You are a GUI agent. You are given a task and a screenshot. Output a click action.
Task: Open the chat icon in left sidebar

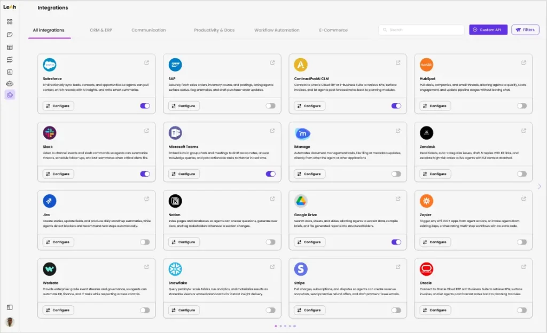[x=10, y=35]
